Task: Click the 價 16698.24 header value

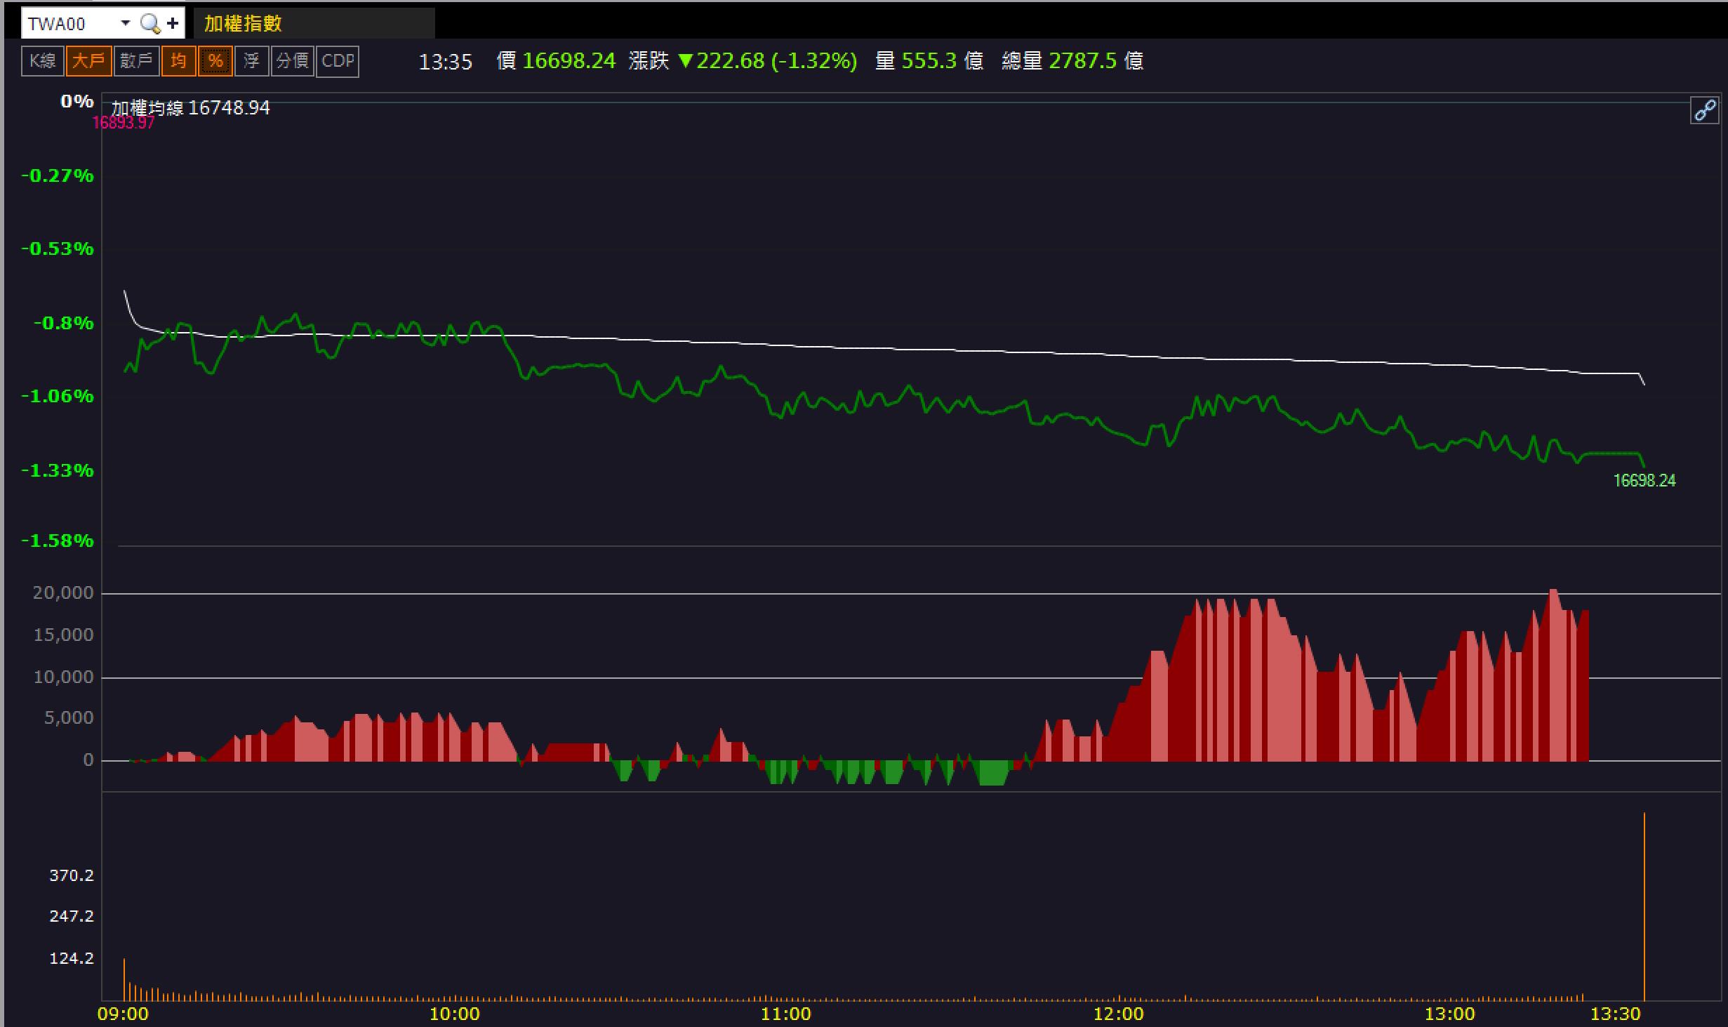Action: pyautogui.click(x=556, y=61)
